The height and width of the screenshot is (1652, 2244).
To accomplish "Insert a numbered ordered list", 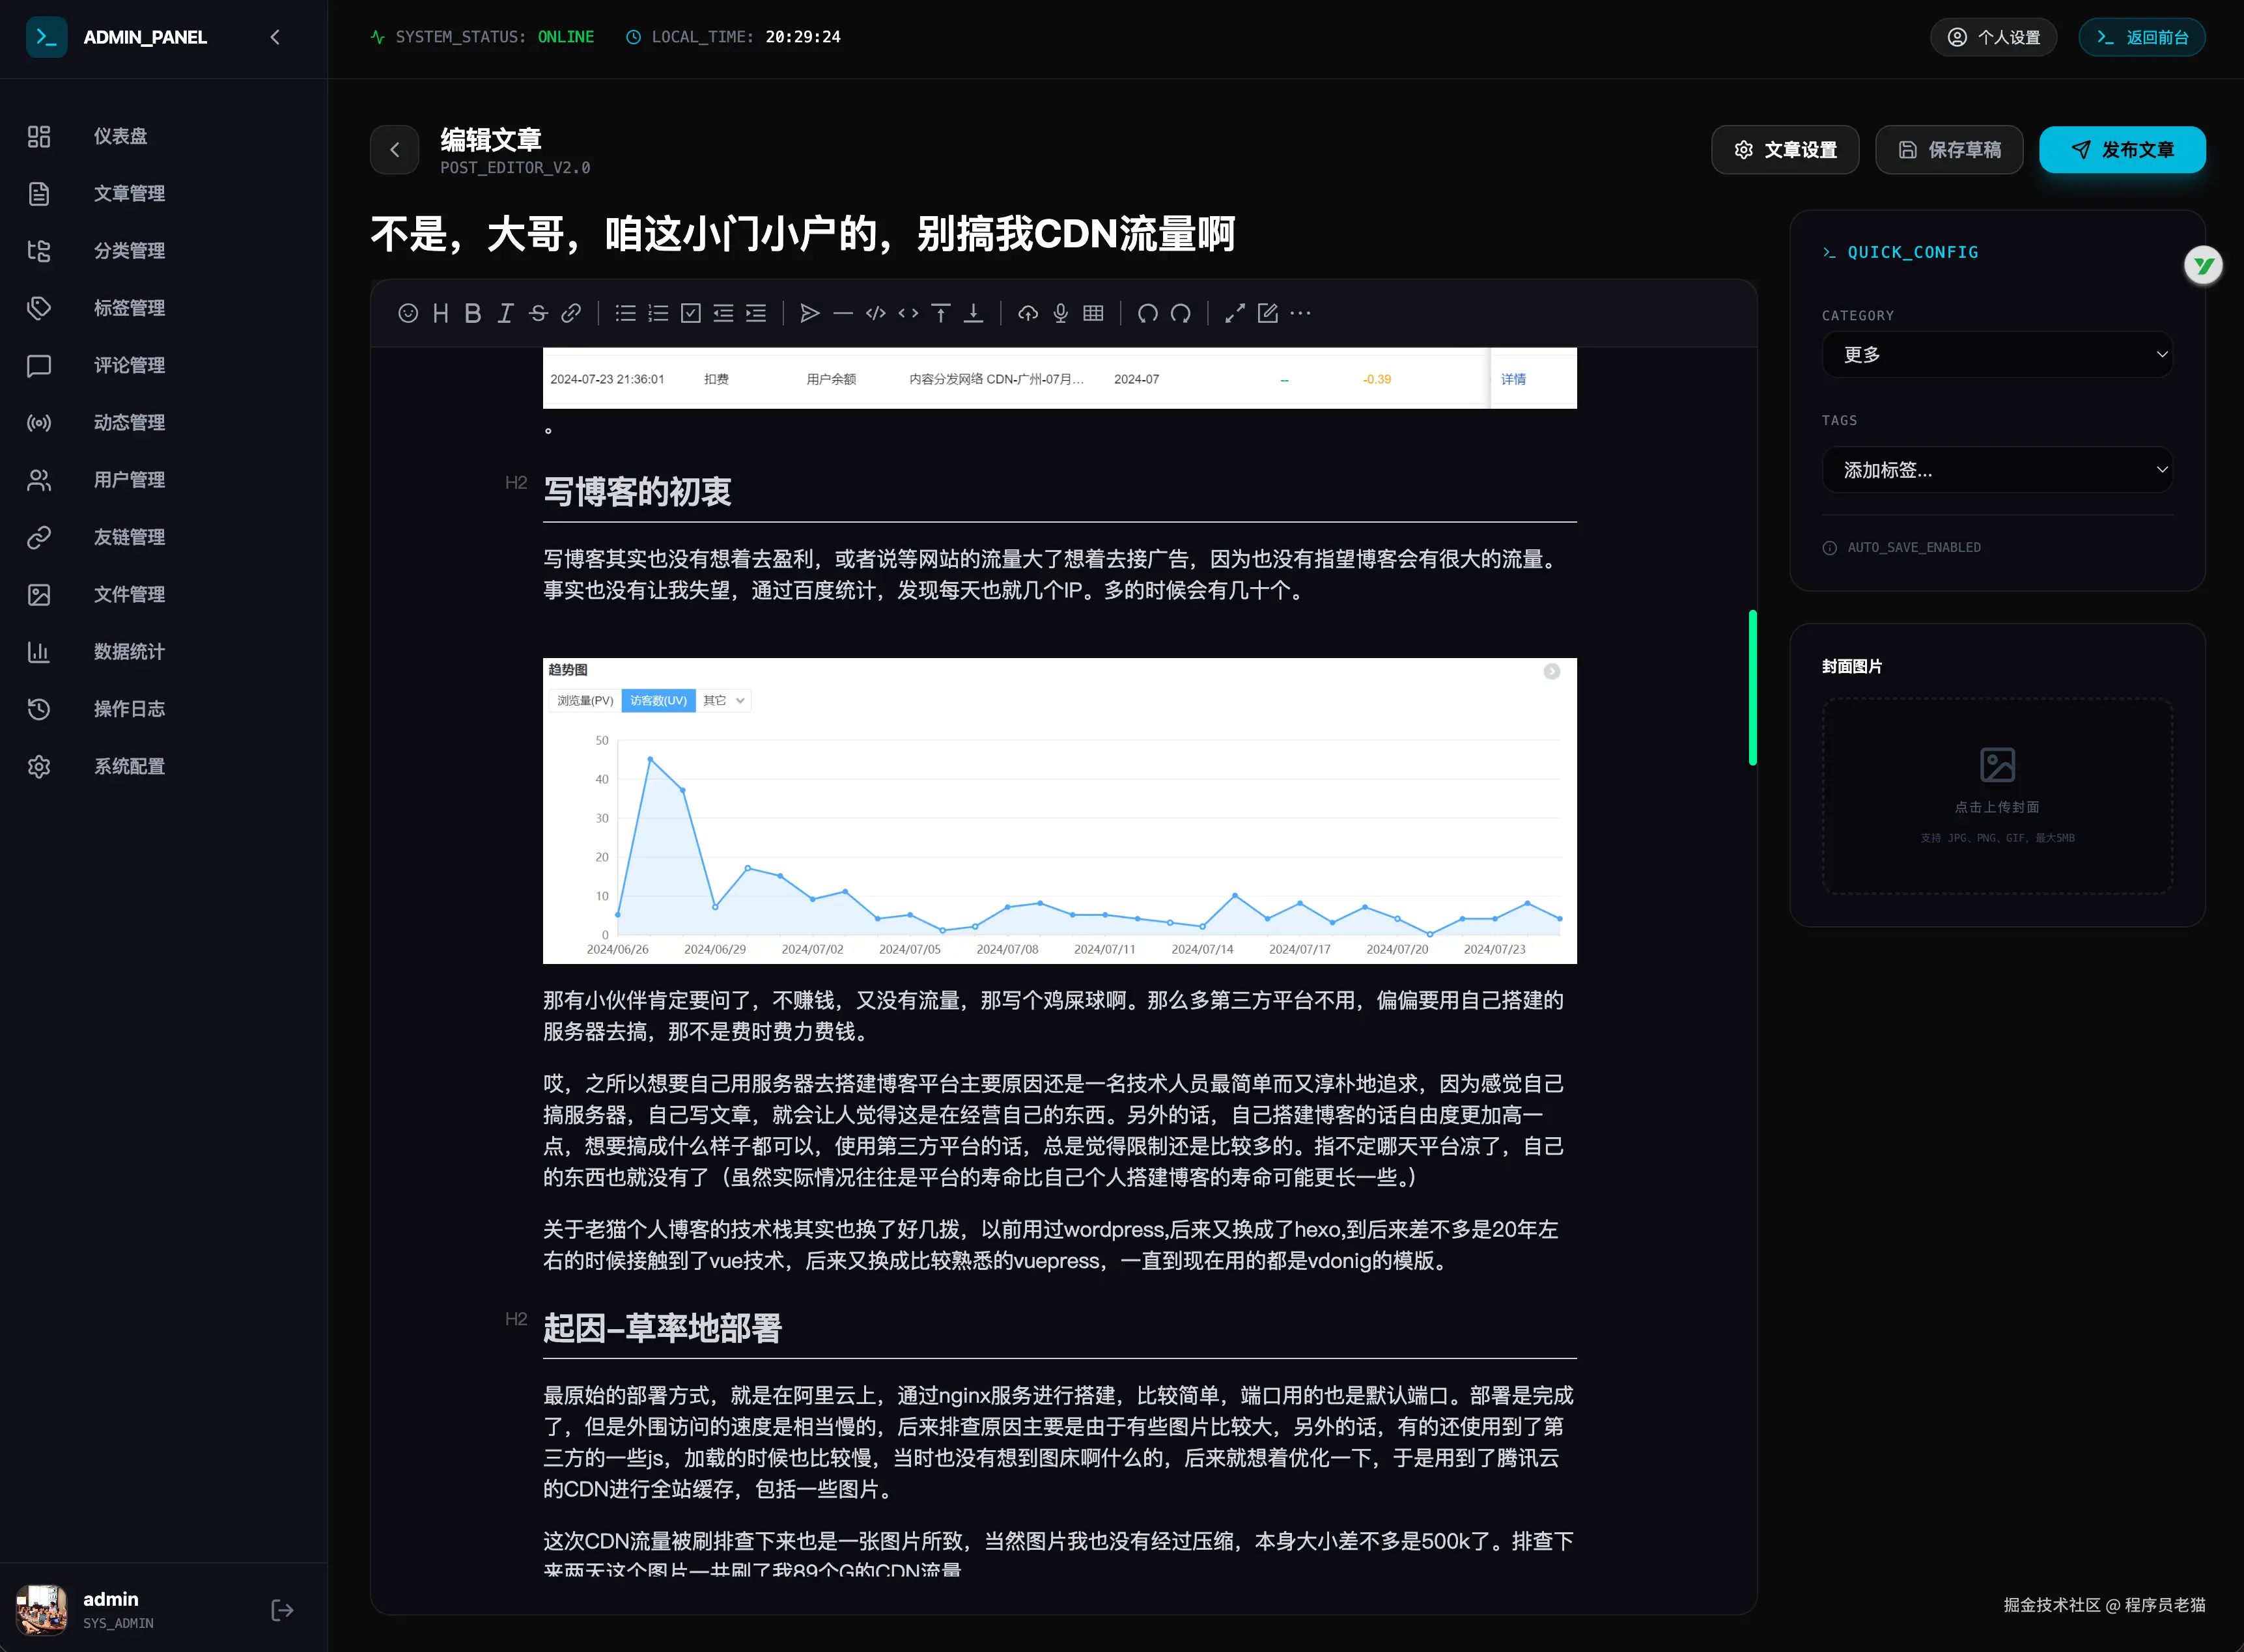I will 658,313.
